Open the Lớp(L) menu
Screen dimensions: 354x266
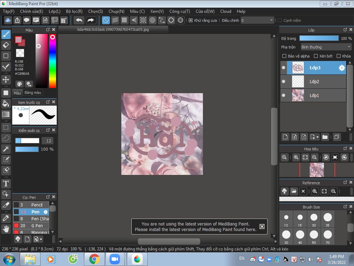click(x=55, y=11)
